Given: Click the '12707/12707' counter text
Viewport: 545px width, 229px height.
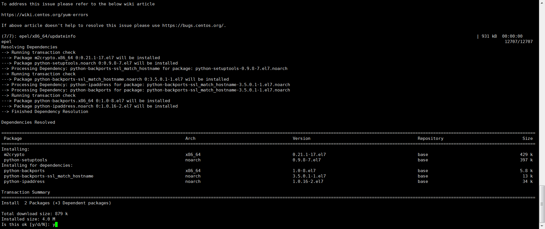Looking at the screenshot, I should pyautogui.click(x=519, y=42).
